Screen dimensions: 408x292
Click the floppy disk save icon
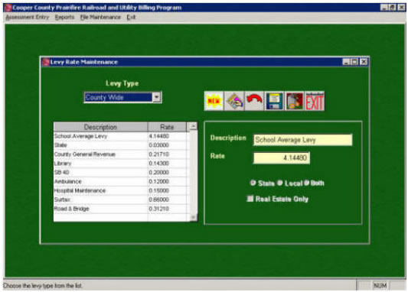click(x=274, y=101)
